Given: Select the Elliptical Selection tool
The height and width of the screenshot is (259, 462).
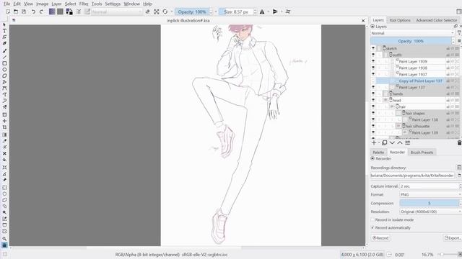Looking at the screenshot, I should pyautogui.click(x=4, y=194).
